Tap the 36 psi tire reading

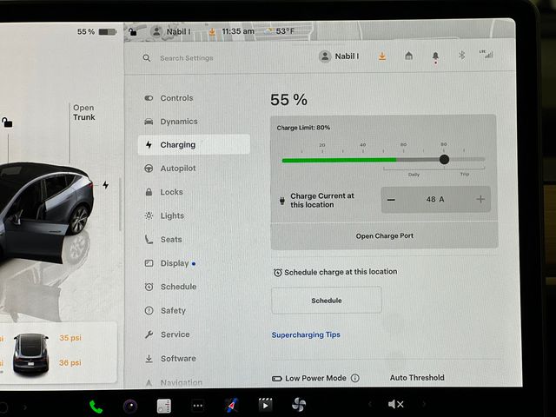tap(70, 362)
